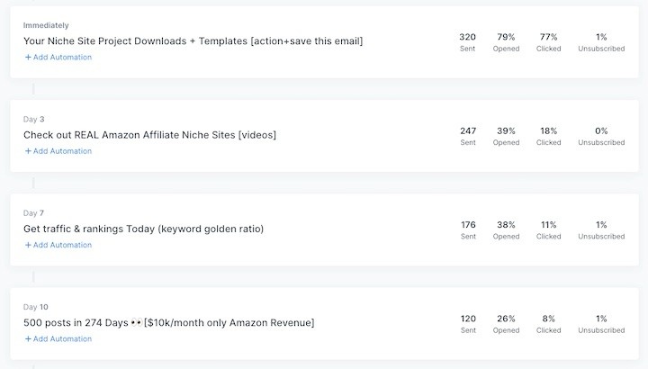
Task: View 320 Sent stat for first email
Action: tap(467, 41)
